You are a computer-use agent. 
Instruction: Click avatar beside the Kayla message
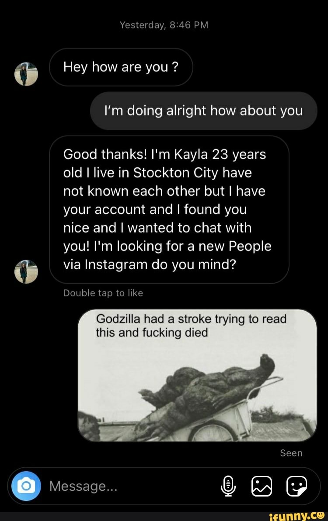click(26, 271)
